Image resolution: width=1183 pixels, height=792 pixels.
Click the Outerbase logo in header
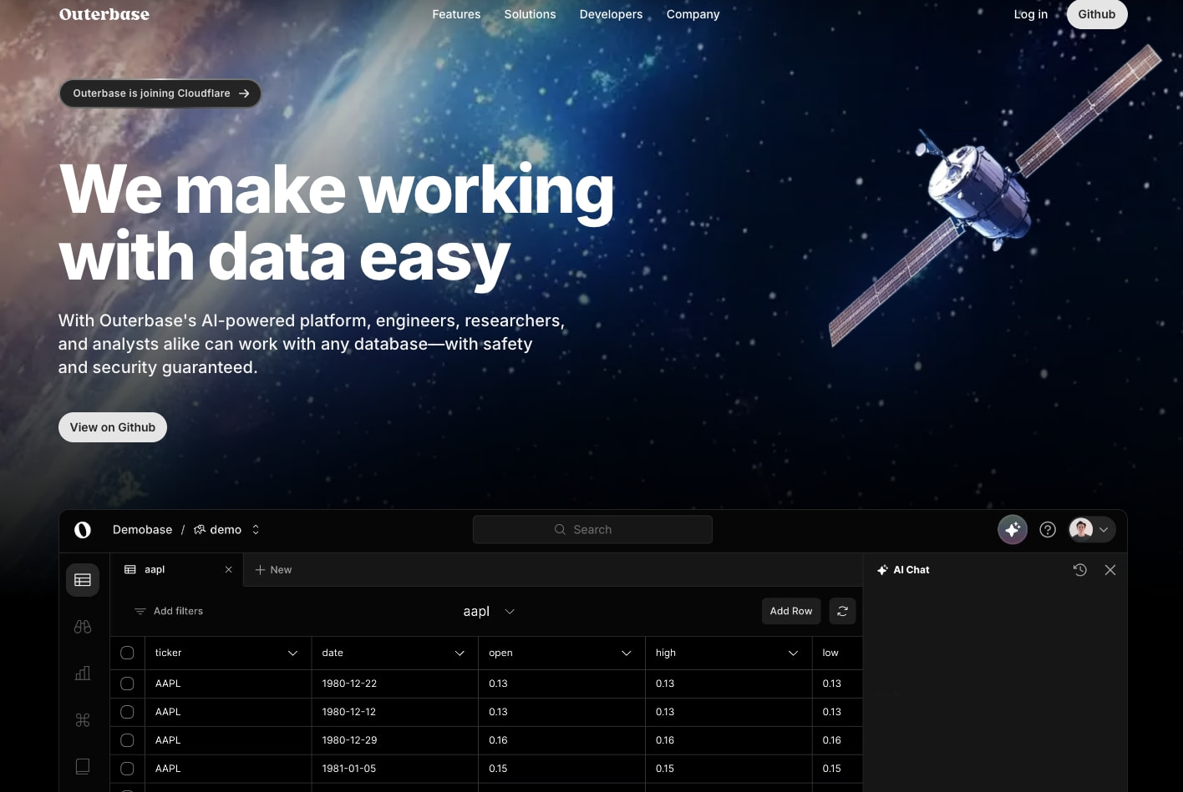pos(104,14)
